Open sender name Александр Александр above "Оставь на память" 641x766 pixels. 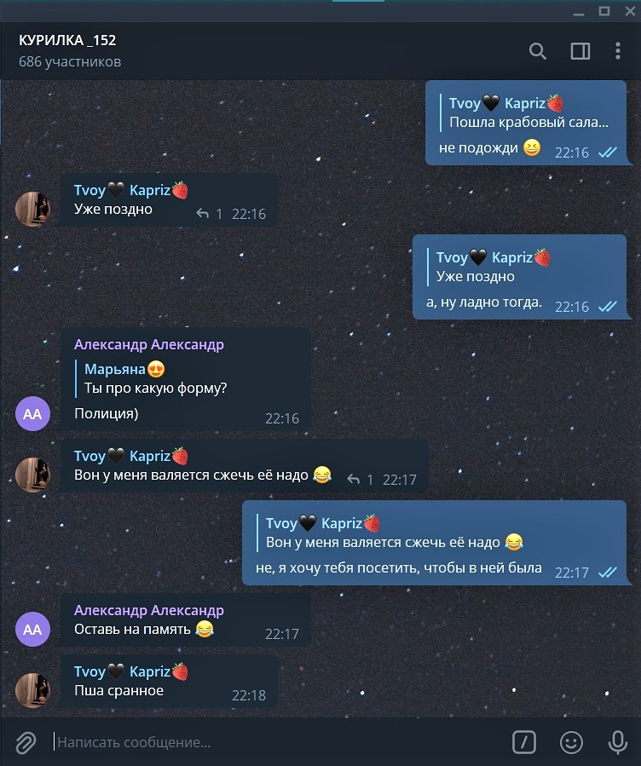[x=149, y=610]
